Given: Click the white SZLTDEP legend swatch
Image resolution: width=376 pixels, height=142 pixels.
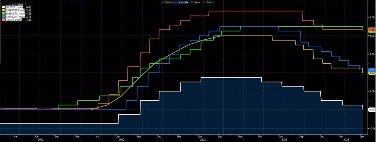Looking at the screenshot, I should pyautogui.click(x=4, y=7).
